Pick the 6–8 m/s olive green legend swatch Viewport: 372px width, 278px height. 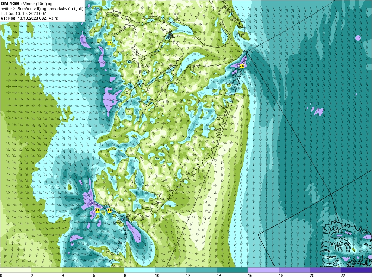pos(108,270)
